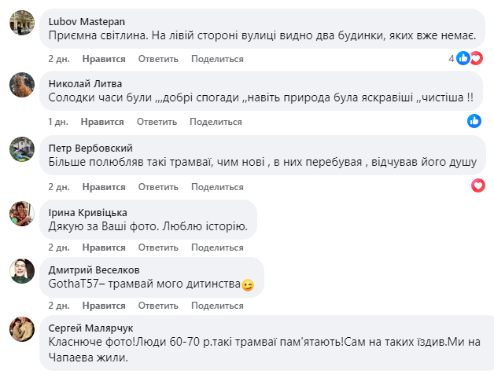The height and width of the screenshot is (374, 494).
Task: Share Петр Вербовский's comment
Action: click(x=217, y=187)
